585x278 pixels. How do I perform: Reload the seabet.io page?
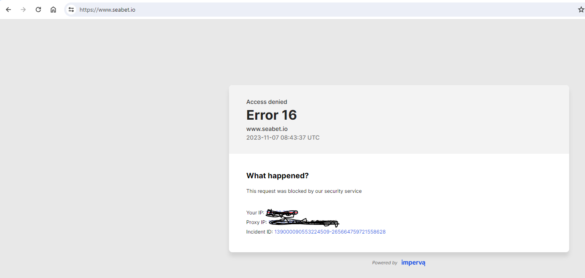pyautogui.click(x=38, y=10)
